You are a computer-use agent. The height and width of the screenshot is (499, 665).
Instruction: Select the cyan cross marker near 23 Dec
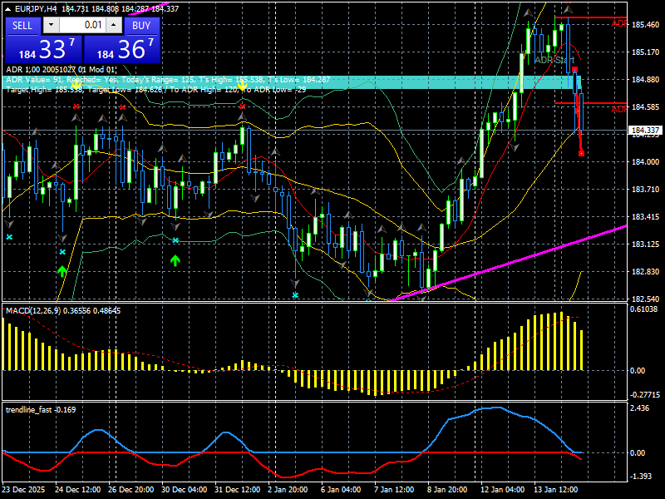(x=9, y=237)
